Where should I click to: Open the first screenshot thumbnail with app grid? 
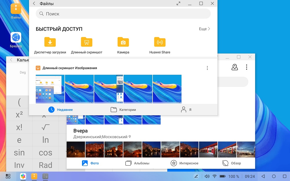coord(50,89)
